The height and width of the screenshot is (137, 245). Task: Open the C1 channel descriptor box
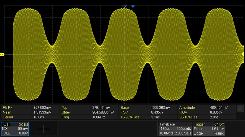pyautogui.click(x=15, y=129)
